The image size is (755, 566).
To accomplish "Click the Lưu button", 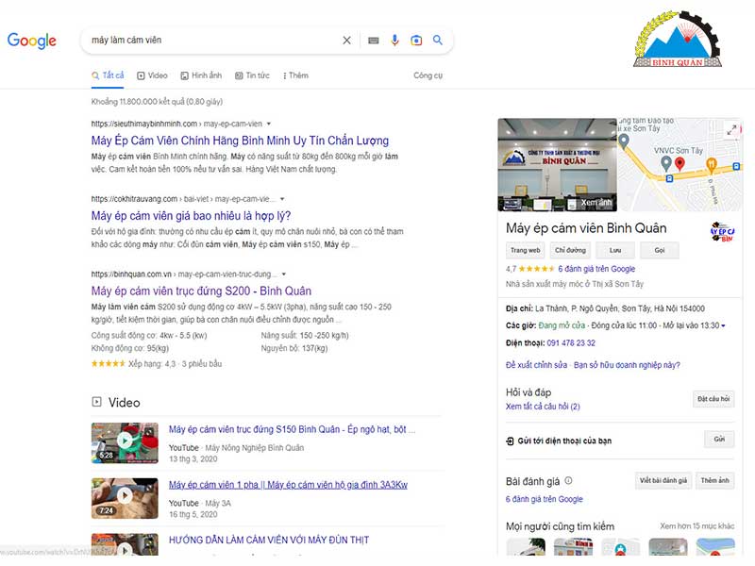I will (x=615, y=250).
